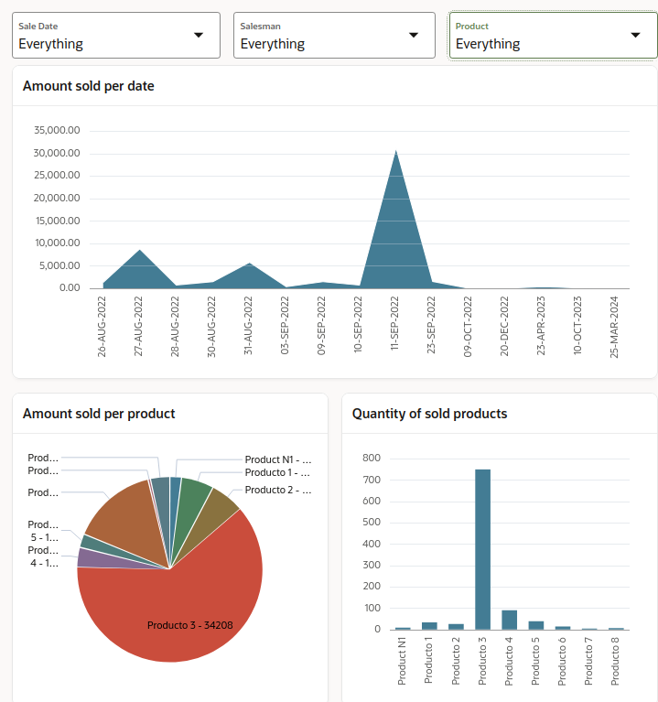
Task: Click the Producto 3 bar in quantity chart
Action: [x=482, y=549]
